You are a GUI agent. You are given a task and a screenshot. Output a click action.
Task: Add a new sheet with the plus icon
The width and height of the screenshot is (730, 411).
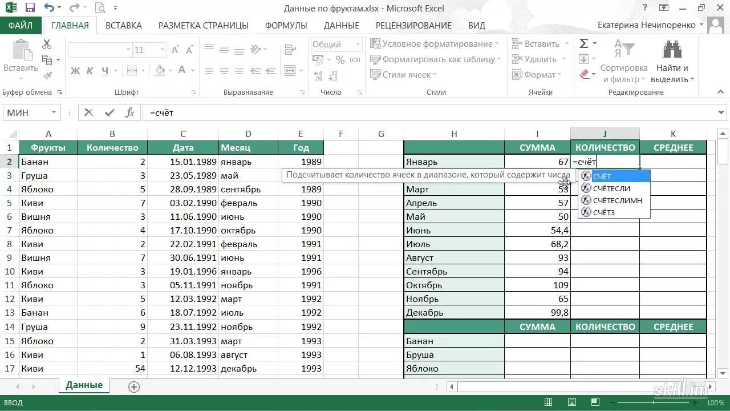pos(134,386)
